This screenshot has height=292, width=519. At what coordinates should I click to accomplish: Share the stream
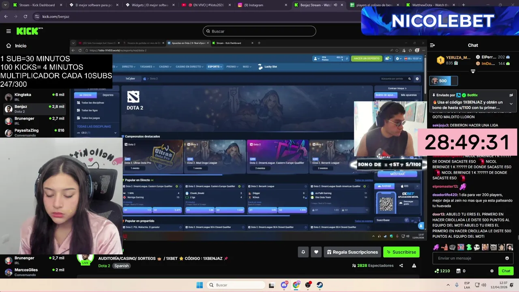tap(401, 266)
